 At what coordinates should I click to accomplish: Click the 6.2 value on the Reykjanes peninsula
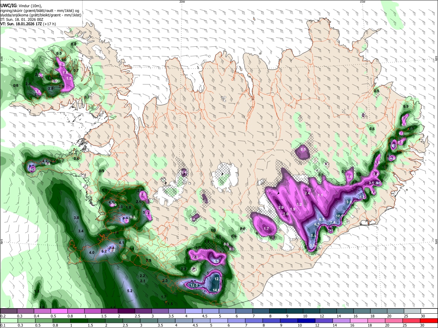coord(104,251)
